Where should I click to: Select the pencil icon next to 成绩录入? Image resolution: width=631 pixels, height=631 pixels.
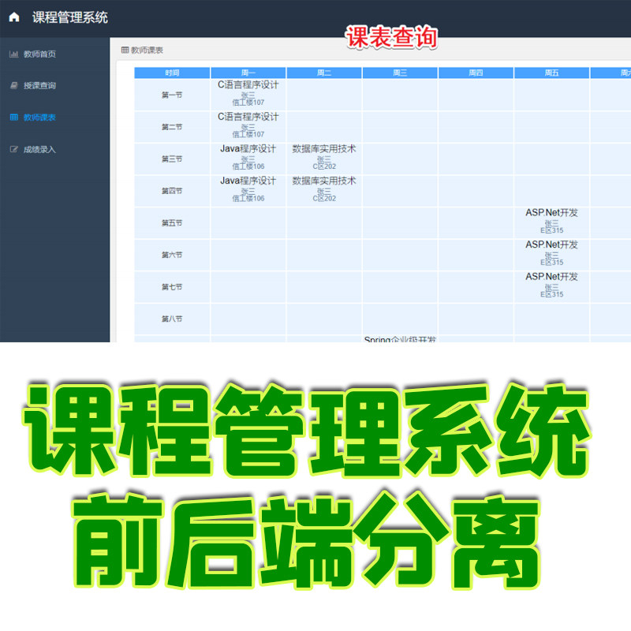click(x=14, y=147)
